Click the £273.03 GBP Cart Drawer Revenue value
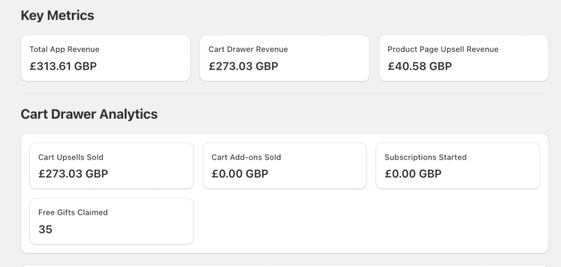Image resolution: width=561 pixels, height=267 pixels. click(243, 66)
